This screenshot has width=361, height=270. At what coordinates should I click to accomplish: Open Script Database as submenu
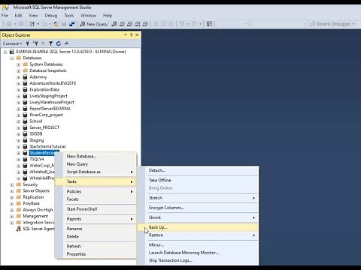coord(96,172)
